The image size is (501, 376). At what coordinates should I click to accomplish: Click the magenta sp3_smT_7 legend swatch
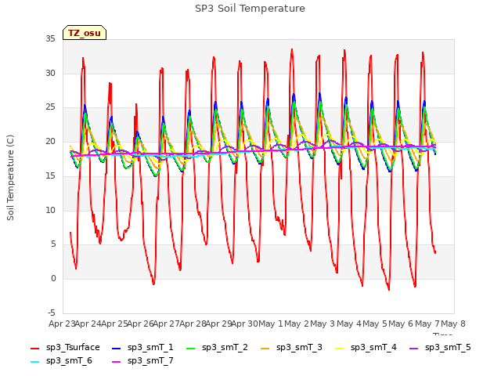pos(117,362)
